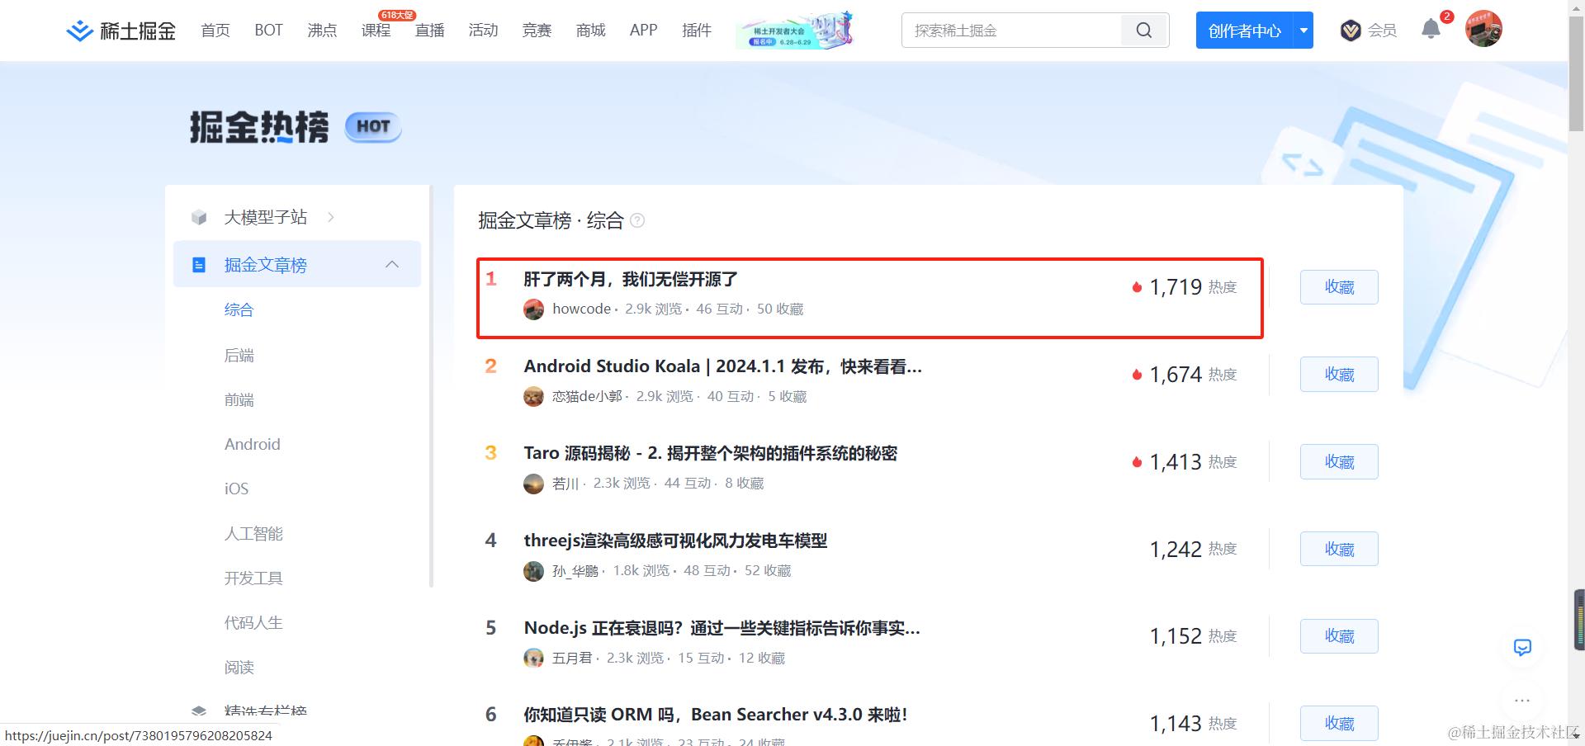Select iOS category in sidebar
The width and height of the screenshot is (1585, 746).
coord(236,489)
